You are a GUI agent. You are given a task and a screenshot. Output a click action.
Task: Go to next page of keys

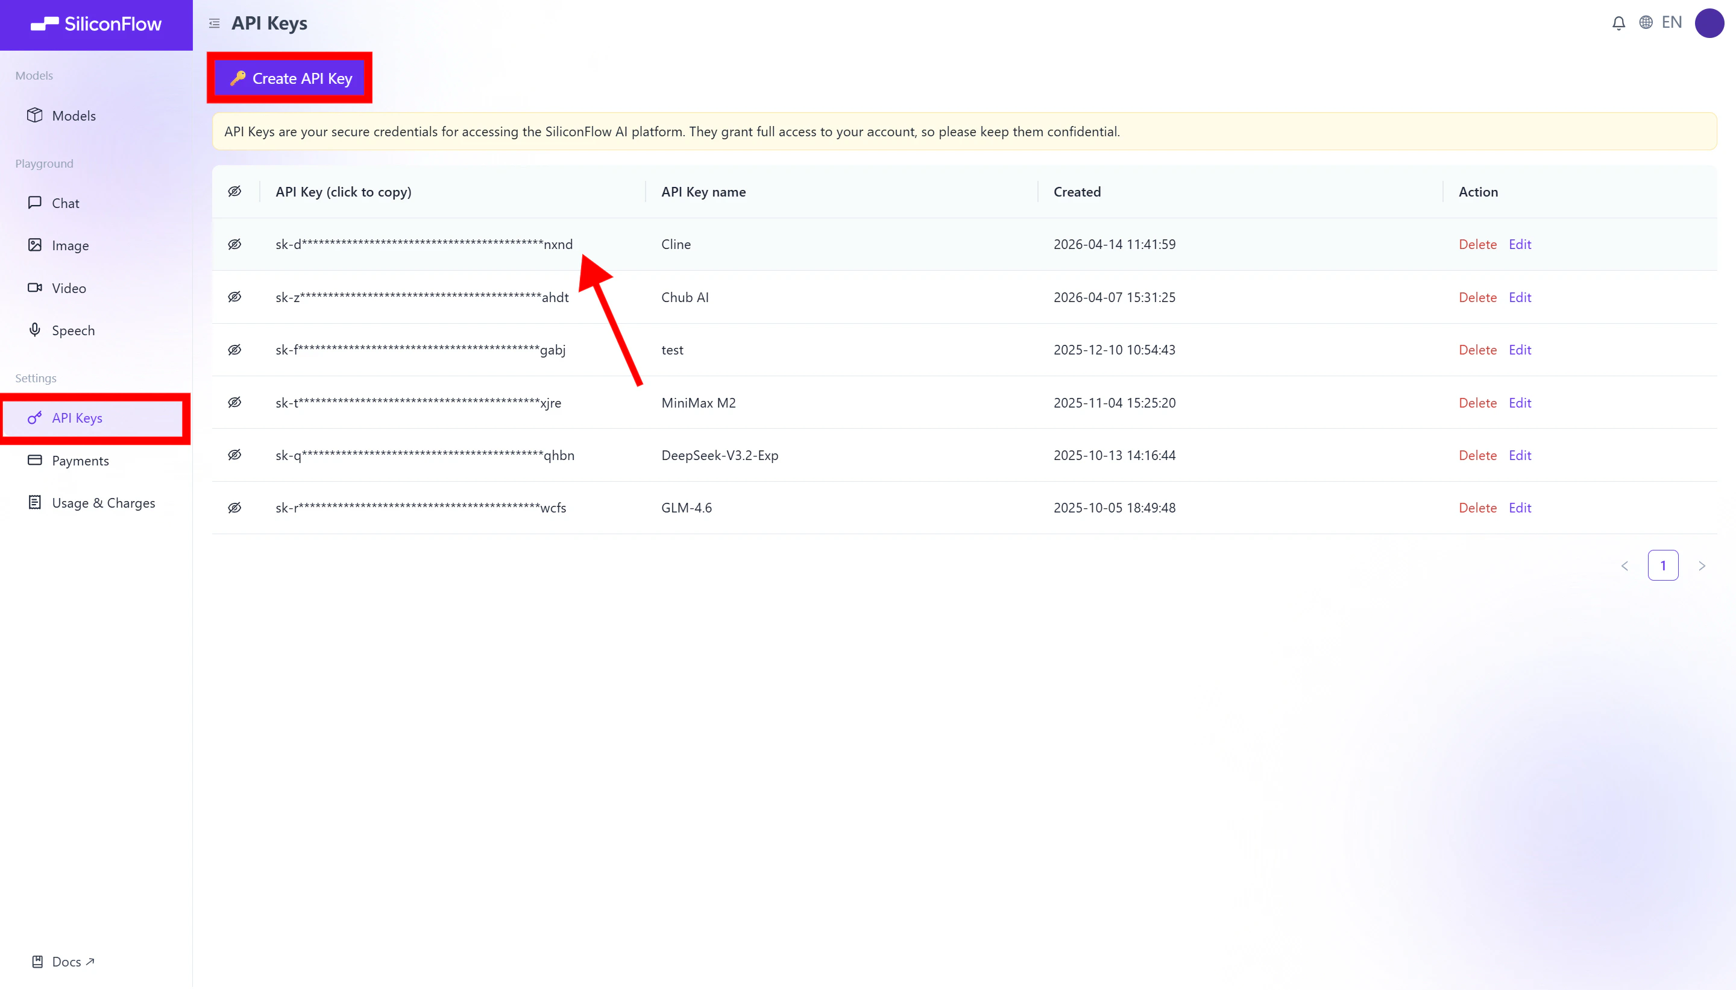(1701, 566)
